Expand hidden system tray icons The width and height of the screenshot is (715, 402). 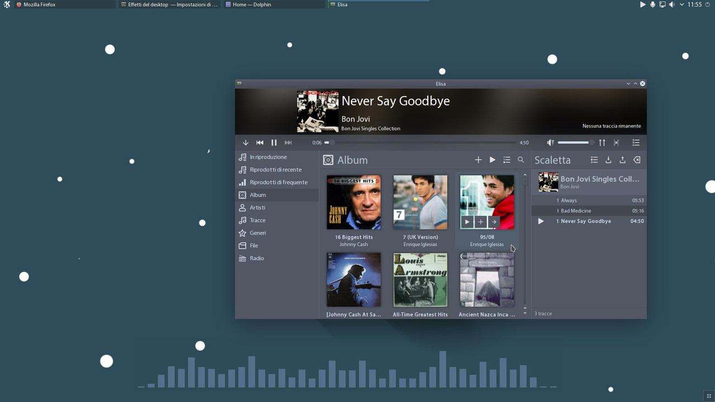(681, 4)
